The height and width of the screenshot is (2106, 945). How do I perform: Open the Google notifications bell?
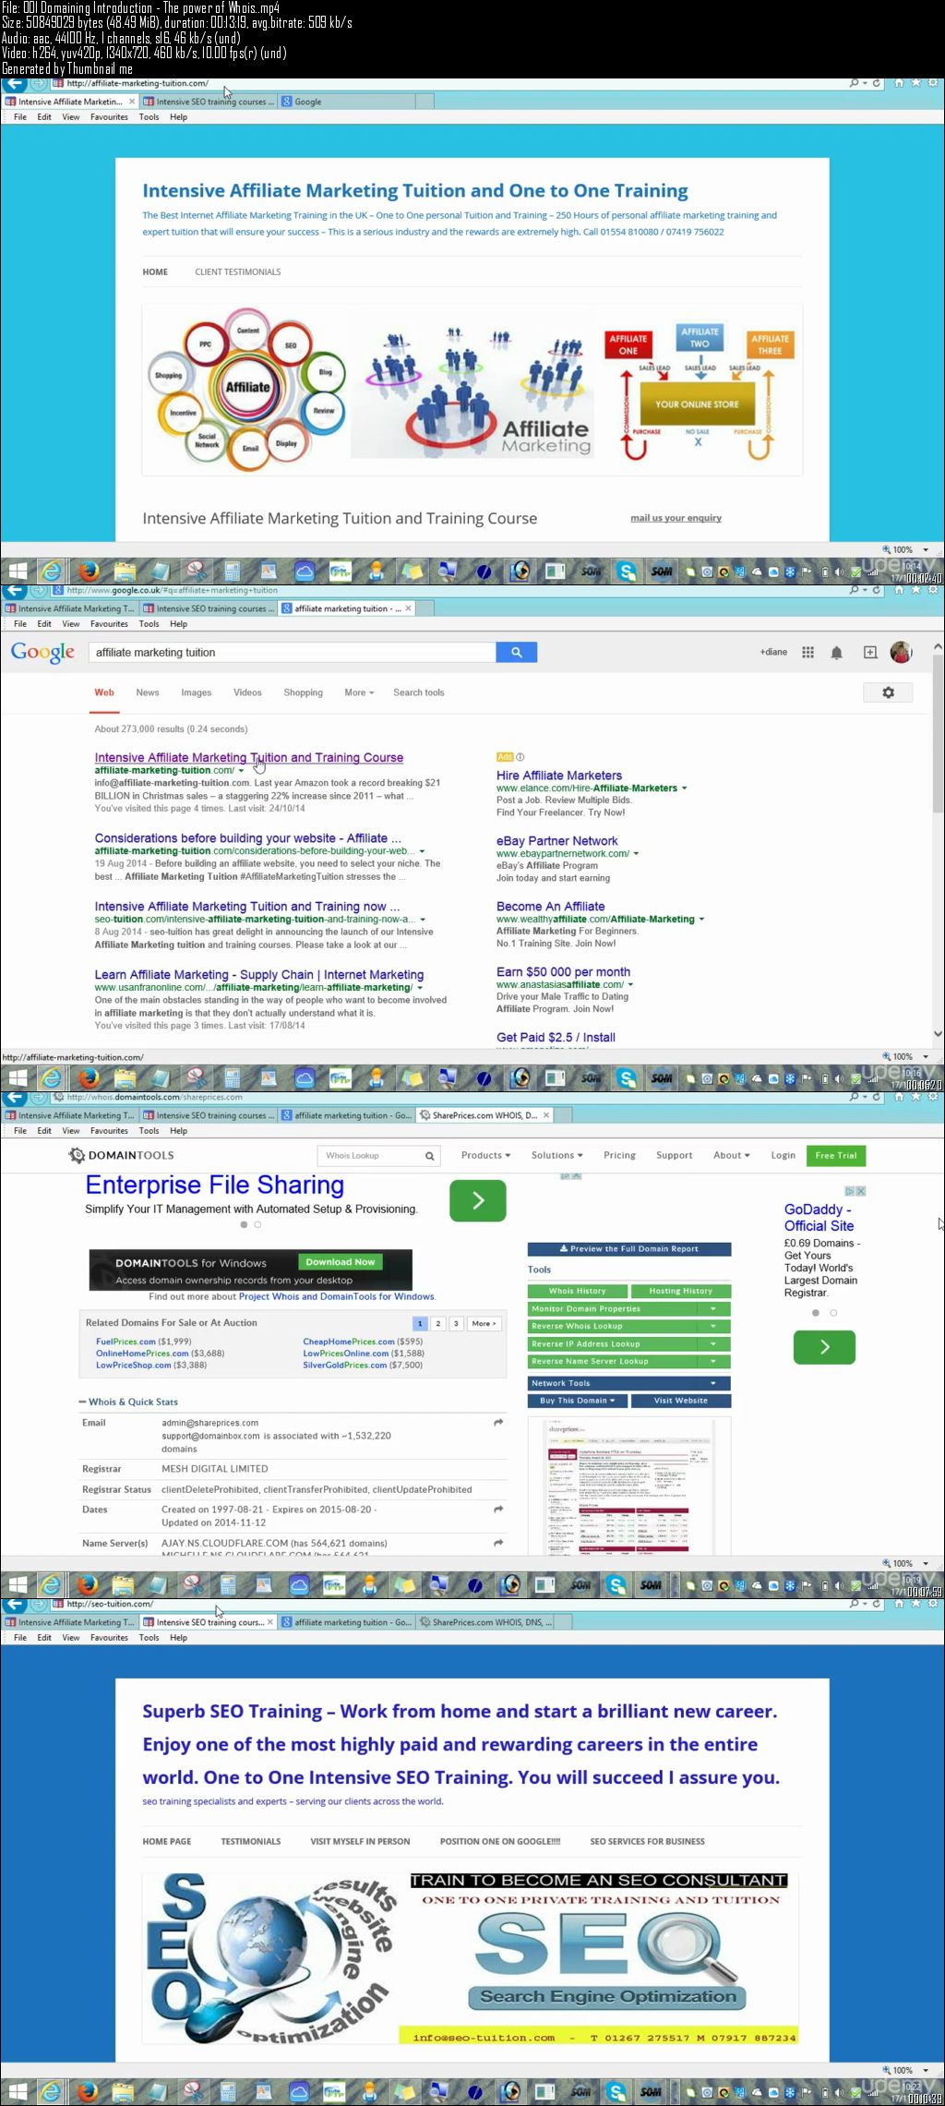pyautogui.click(x=836, y=653)
